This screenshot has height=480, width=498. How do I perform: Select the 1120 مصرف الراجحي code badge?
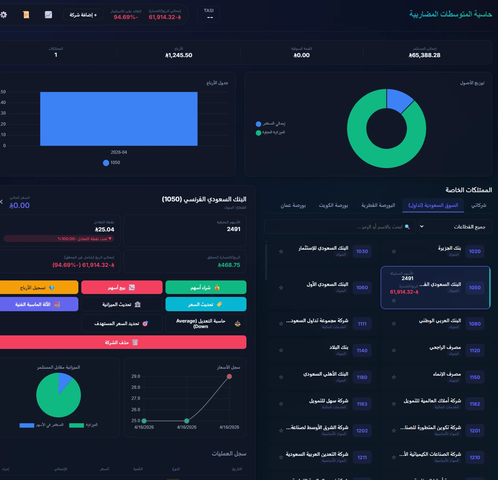coord(475,351)
